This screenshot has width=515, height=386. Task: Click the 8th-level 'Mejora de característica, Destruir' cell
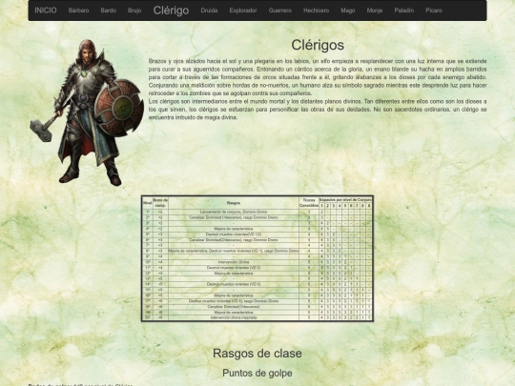(x=234, y=251)
